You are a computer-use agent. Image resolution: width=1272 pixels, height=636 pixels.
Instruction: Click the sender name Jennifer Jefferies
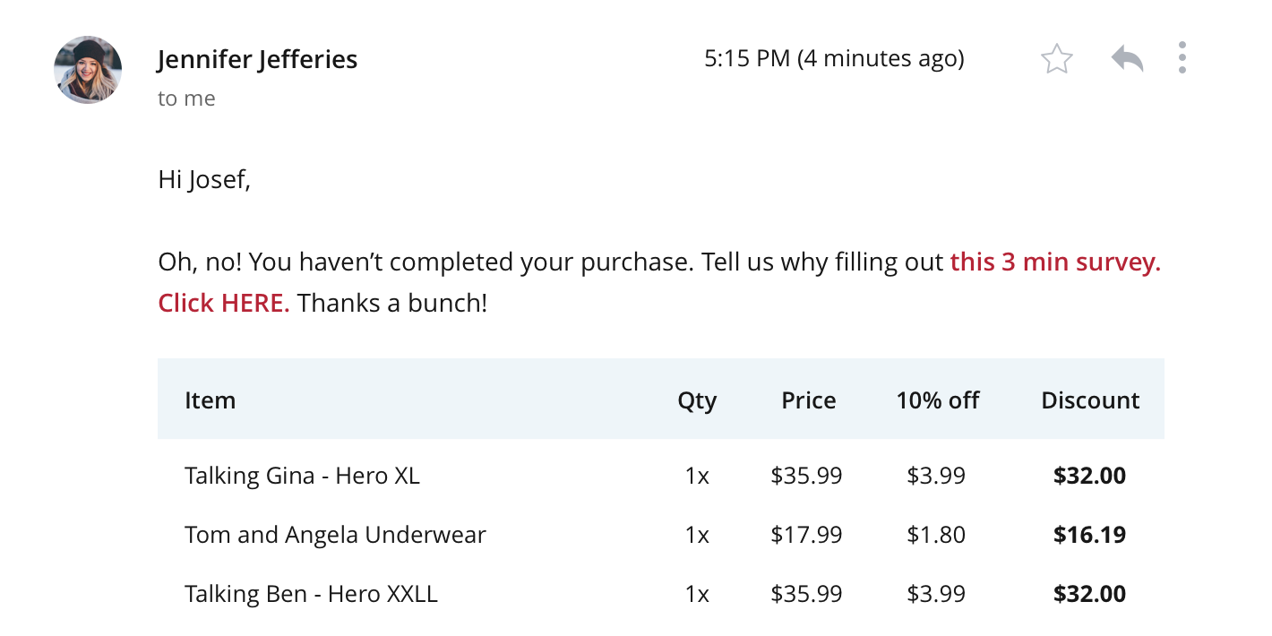point(258,59)
